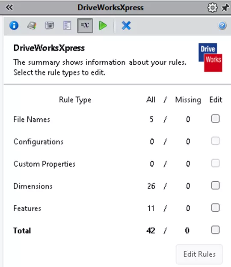This screenshot has height=267, width=231.
Task: Click the Rule Type column header
Action: 75,100
